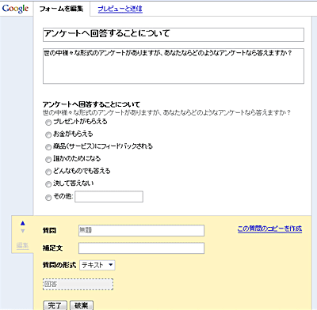Select the プレゼントがもらえる radio option
This screenshot has width=317, height=310.
tap(48, 123)
